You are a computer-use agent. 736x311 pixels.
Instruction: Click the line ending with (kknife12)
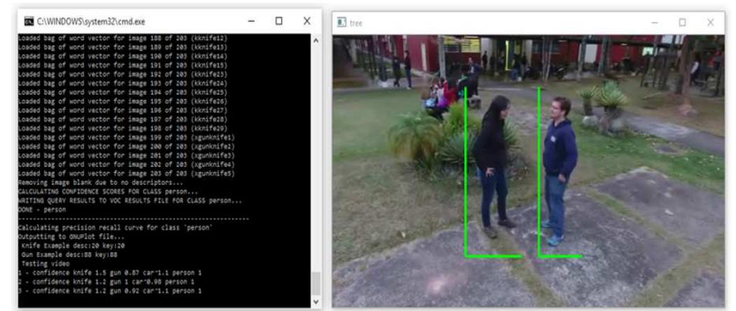(x=123, y=38)
